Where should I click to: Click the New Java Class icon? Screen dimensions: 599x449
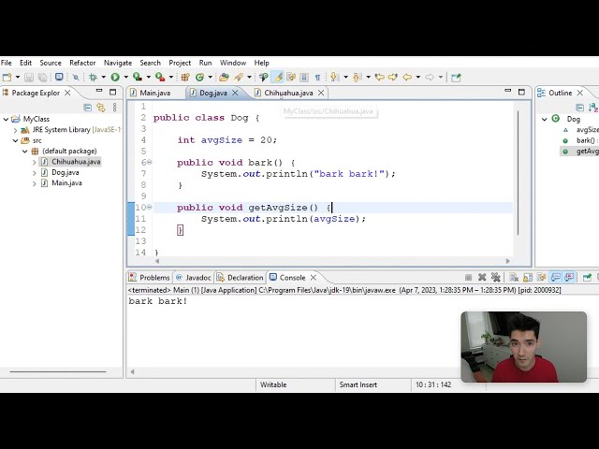tap(199, 77)
